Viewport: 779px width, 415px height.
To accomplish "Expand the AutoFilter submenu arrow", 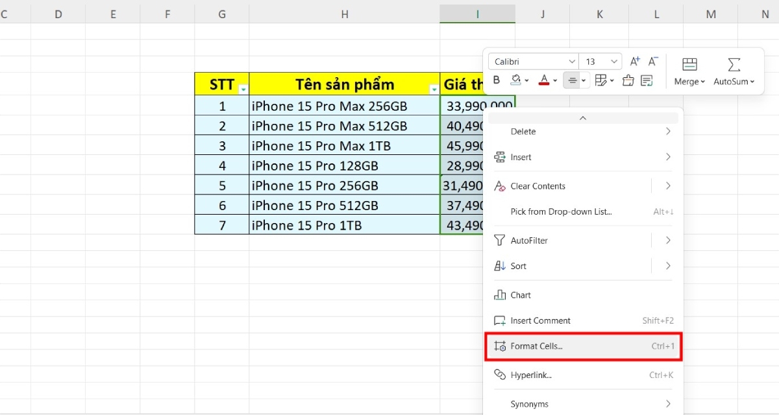I will click(x=668, y=241).
